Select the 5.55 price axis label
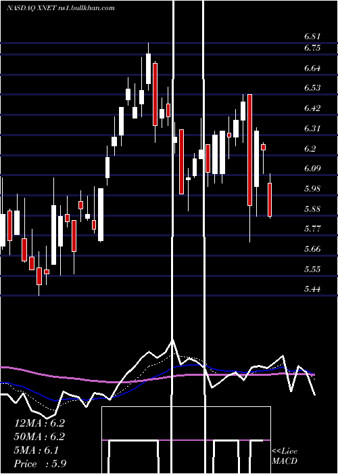This screenshot has width=338, height=474. tap(312, 269)
